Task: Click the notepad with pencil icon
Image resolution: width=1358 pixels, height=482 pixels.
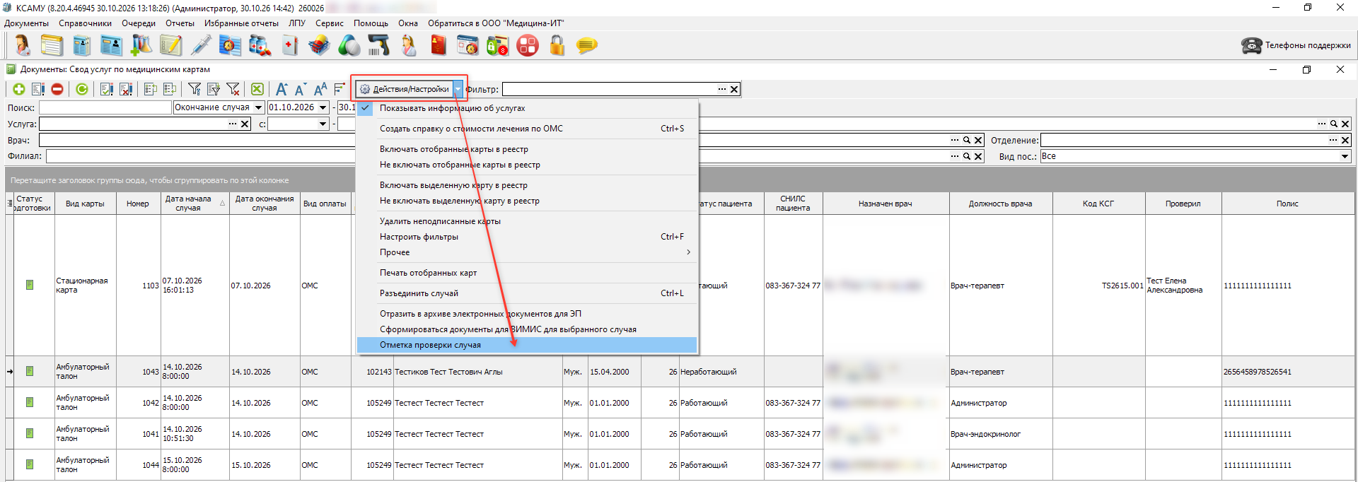Action: pyautogui.click(x=170, y=46)
